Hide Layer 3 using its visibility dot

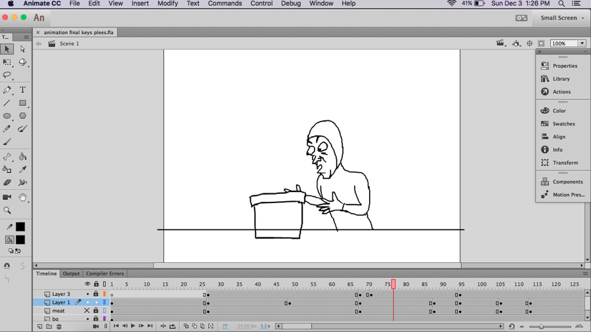(x=87, y=294)
